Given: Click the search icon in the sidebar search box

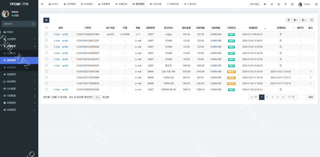Looking at the screenshot, I should (33, 24).
